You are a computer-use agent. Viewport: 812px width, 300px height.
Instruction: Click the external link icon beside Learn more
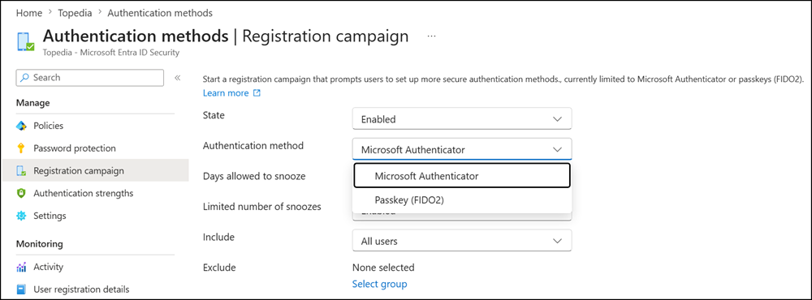(x=257, y=93)
